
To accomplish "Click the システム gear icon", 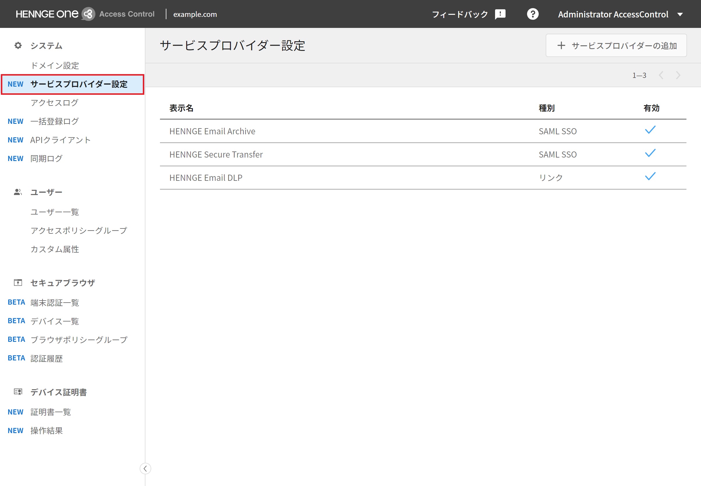I will coord(18,46).
